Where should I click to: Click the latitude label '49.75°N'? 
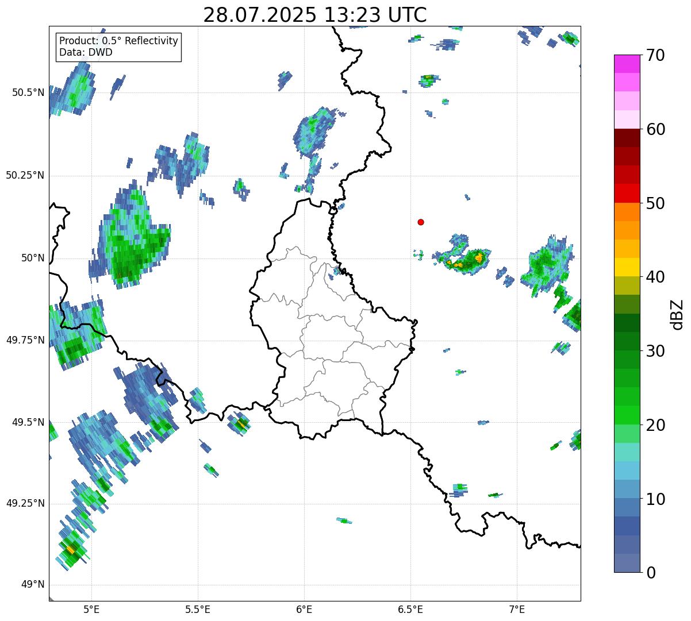(x=25, y=340)
